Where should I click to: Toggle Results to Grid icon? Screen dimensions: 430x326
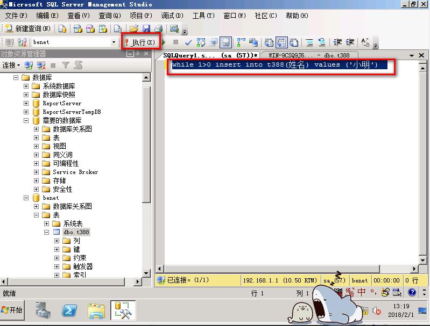point(281,42)
